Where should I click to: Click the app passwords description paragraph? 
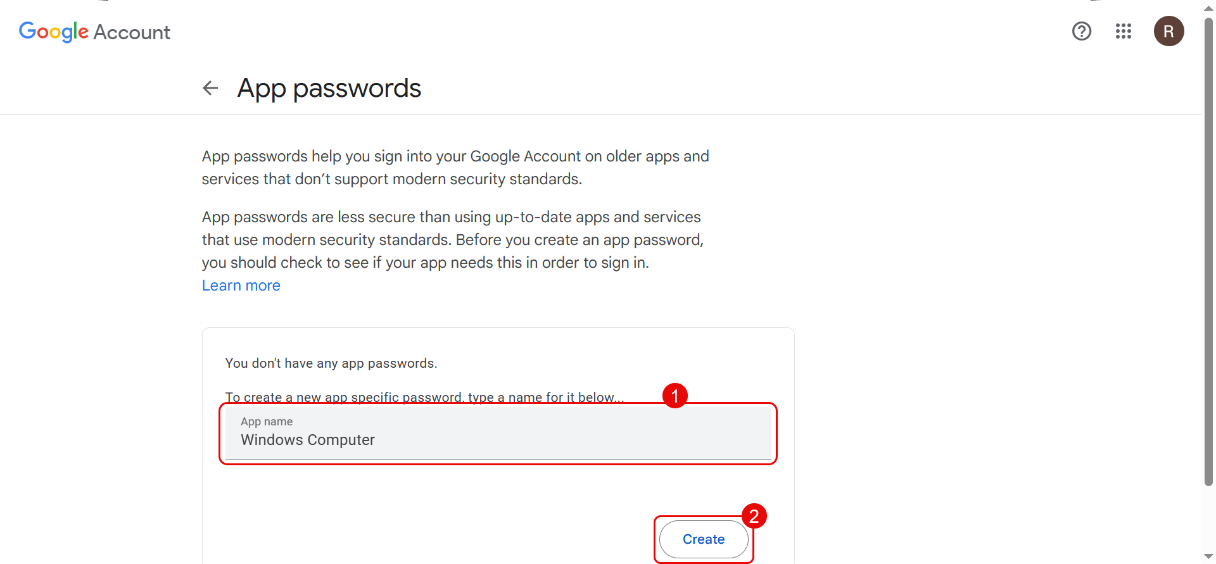[x=455, y=168]
